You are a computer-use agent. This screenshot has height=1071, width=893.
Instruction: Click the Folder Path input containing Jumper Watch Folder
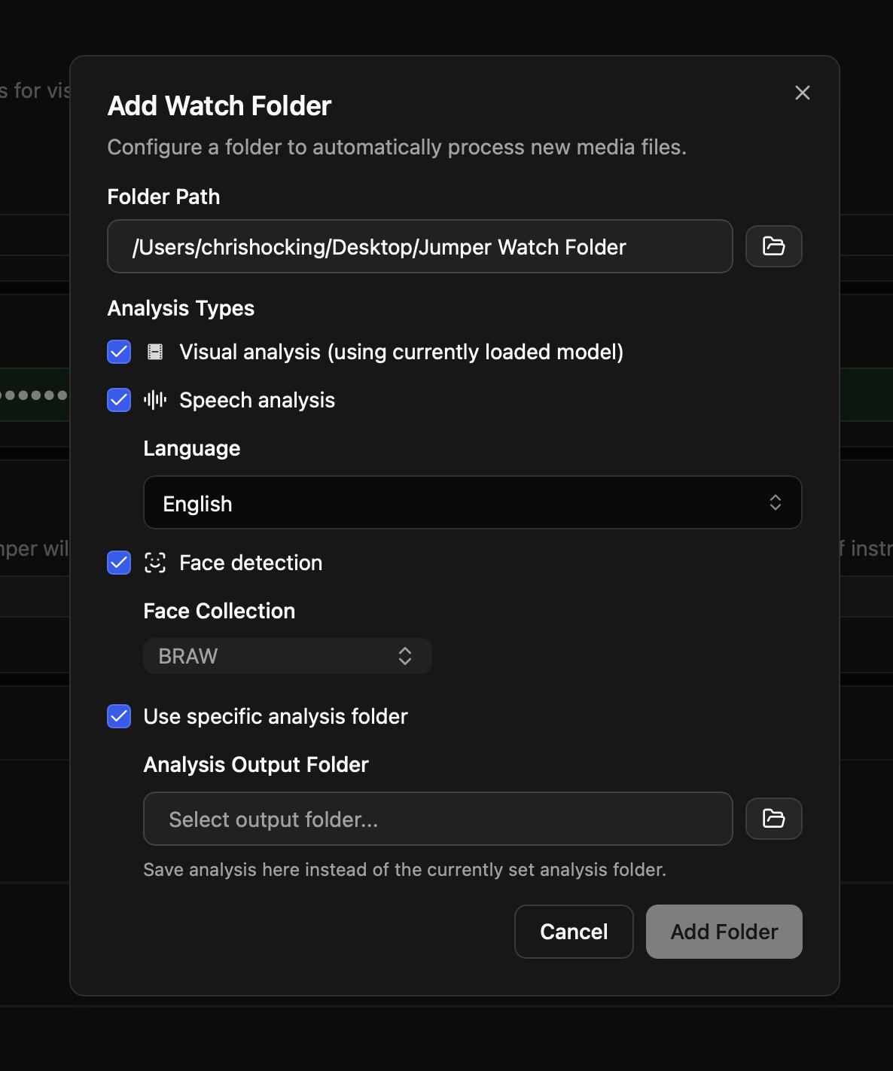419,246
